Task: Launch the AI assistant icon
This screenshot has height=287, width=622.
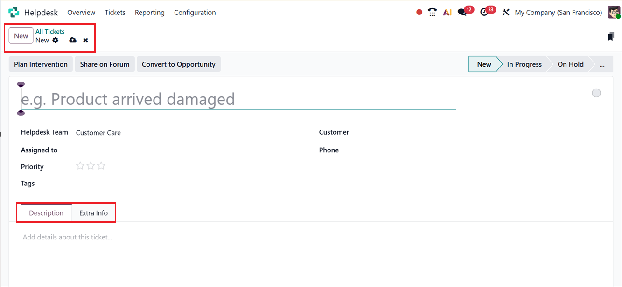Action: click(x=447, y=13)
